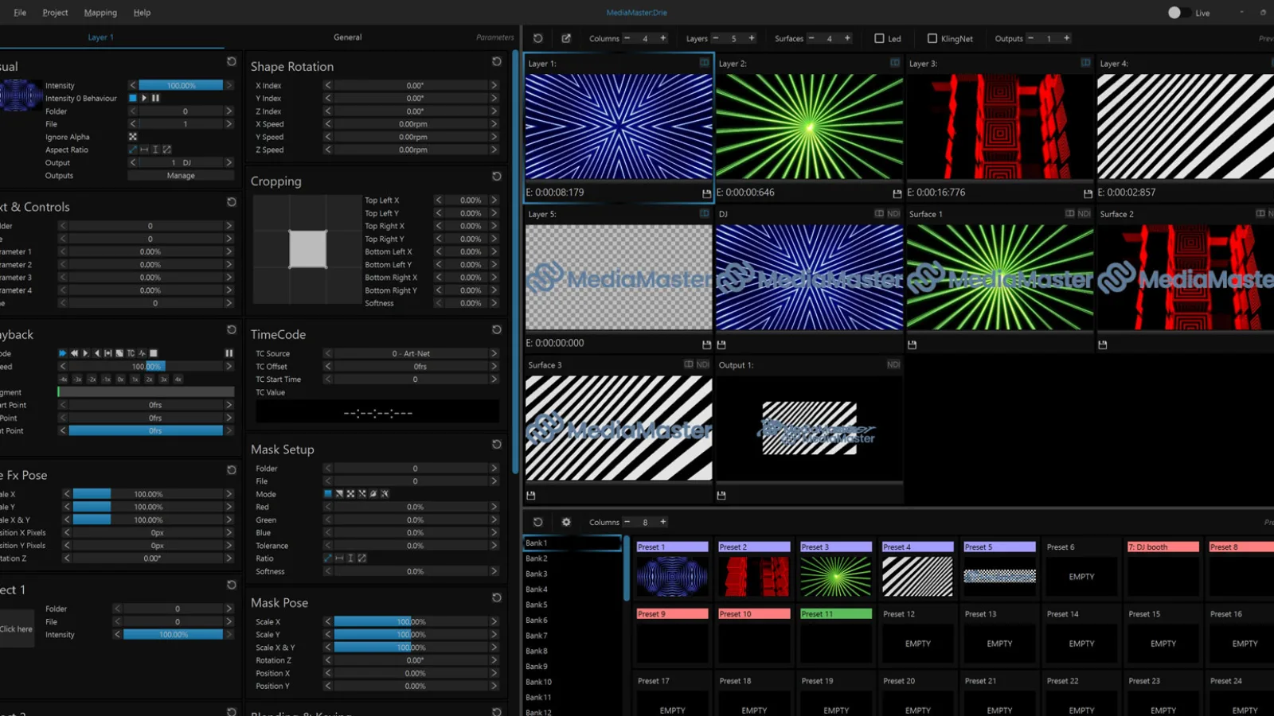This screenshot has width=1274, height=716.
Task: Open the presets panel settings gear
Action: click(x=566, y=522)
